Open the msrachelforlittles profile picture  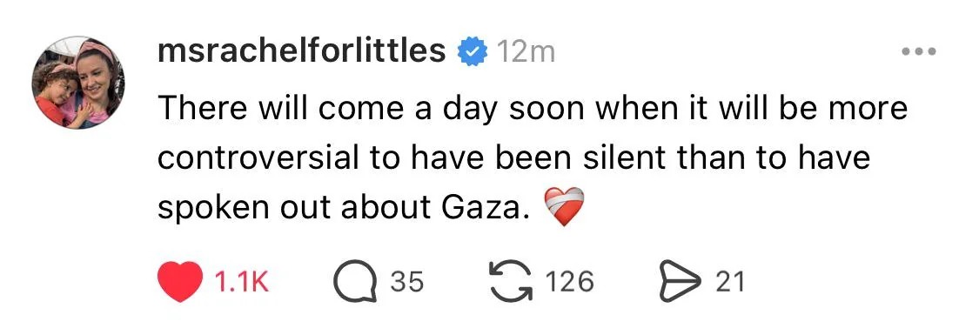78,83
